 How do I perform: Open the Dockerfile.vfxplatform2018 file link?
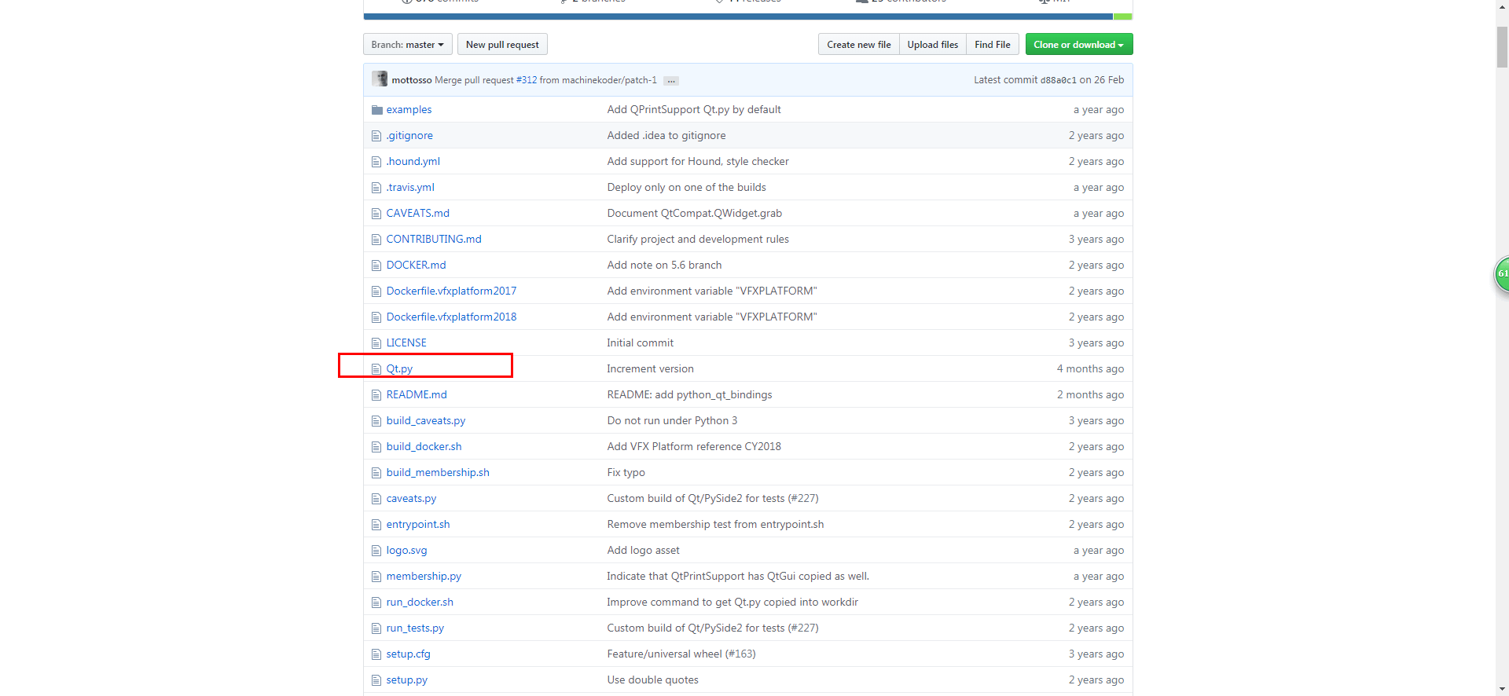tap(451, 317)
